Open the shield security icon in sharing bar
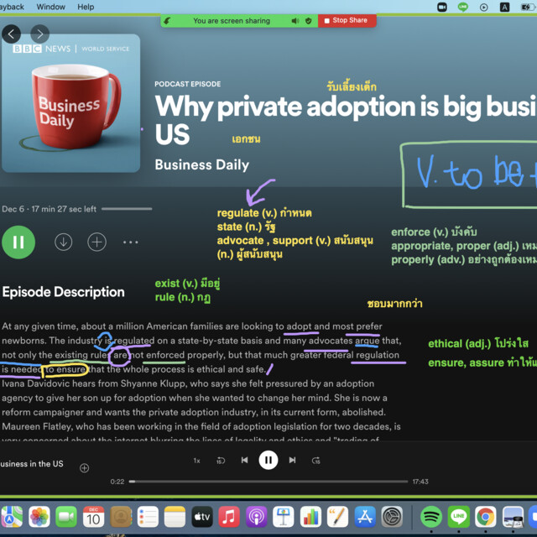Screen dimensions: 537x537 tap(308, 21)
